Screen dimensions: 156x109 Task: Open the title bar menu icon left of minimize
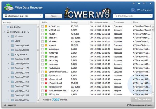tap(134, 3)
